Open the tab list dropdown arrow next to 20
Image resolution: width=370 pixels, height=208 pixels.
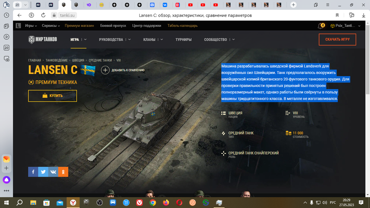pos(25,5)
